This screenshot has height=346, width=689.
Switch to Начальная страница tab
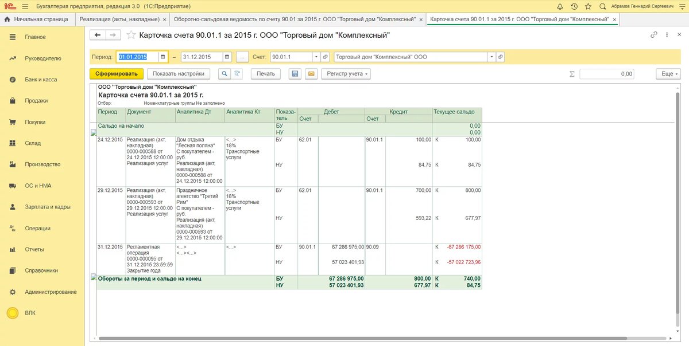[37, 19]
